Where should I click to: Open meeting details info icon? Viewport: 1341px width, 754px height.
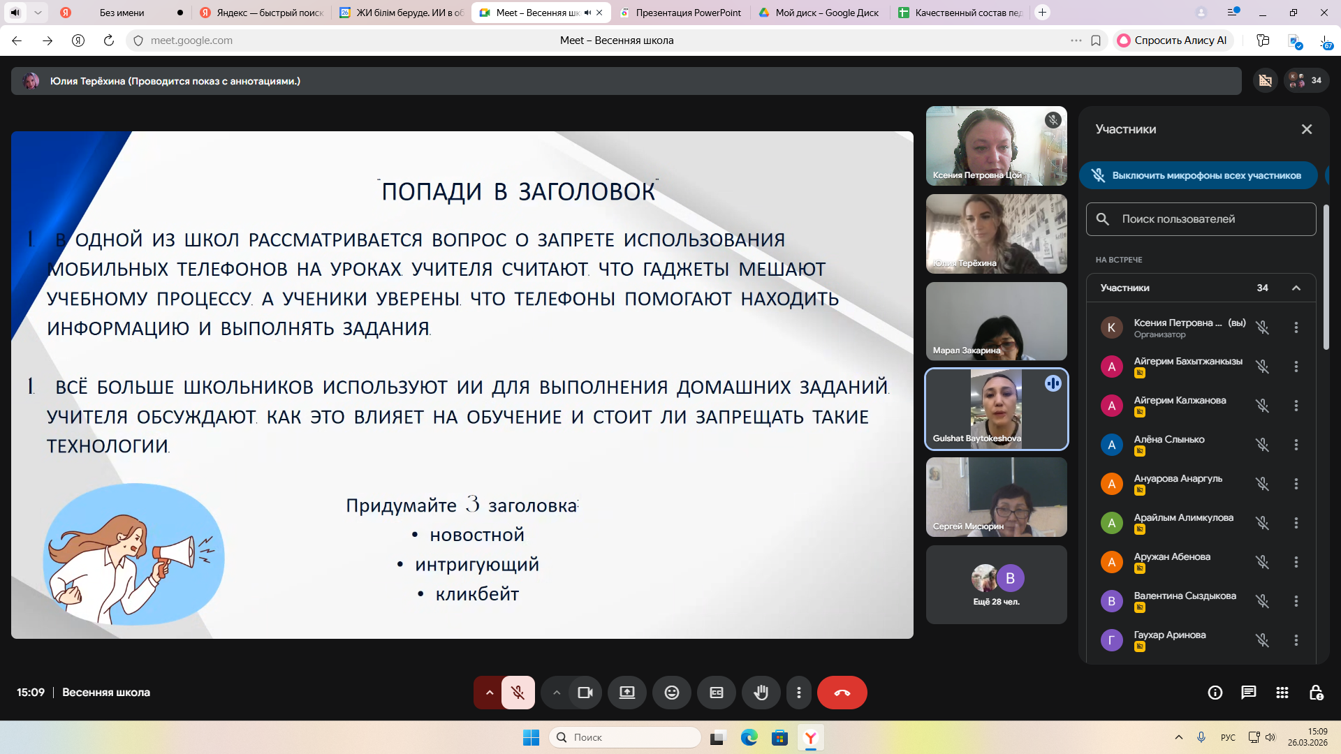coord(1215,693)
